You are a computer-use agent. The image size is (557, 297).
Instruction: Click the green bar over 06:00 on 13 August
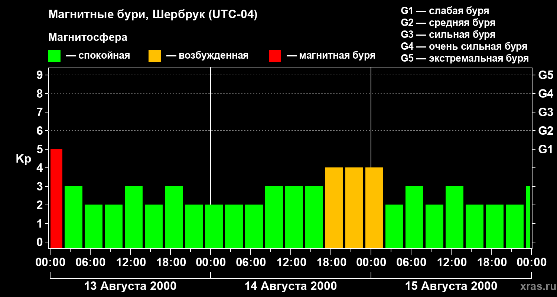click(x=94, y=226)
